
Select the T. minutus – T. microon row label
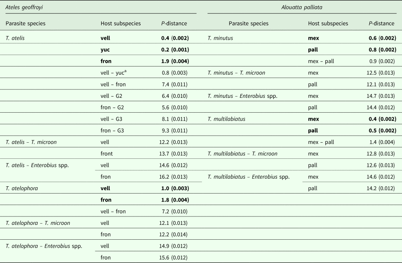coord(236,73)
